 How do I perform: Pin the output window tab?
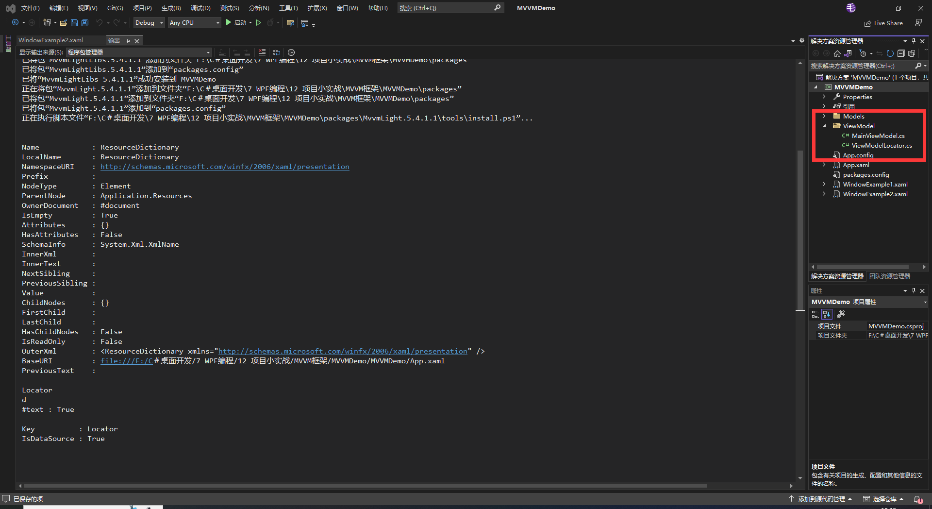(128, 41)
